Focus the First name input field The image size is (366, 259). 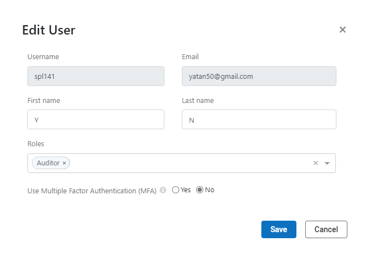coord(96,119)
